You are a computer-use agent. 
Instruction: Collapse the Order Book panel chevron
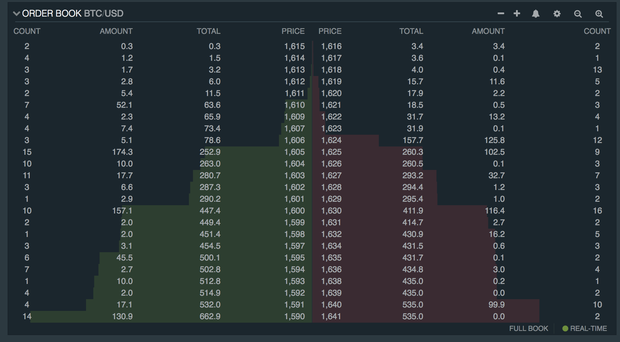(x=16, y=13)
